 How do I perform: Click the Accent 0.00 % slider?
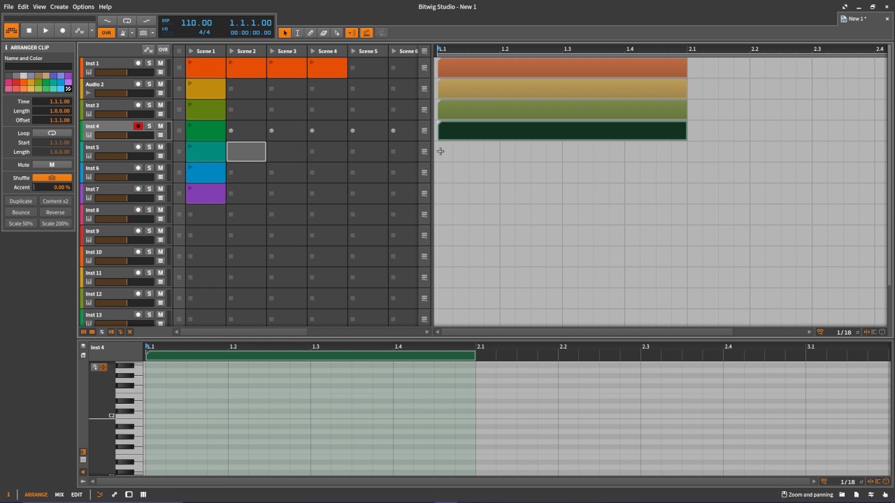pyautogui.click(x=52, y=187)
